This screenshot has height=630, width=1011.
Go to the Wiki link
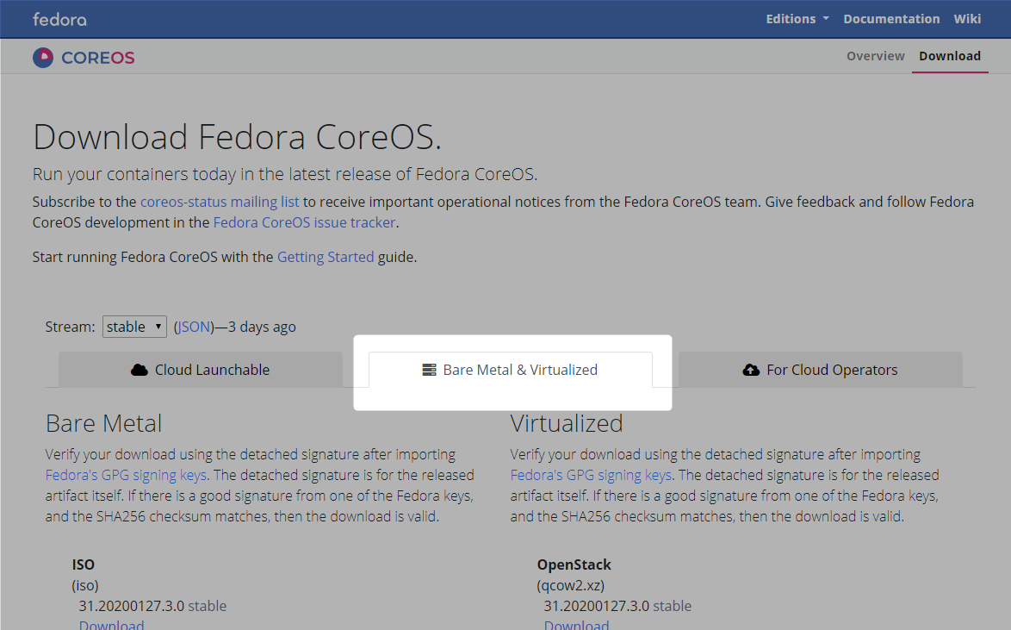pos(967,19)
